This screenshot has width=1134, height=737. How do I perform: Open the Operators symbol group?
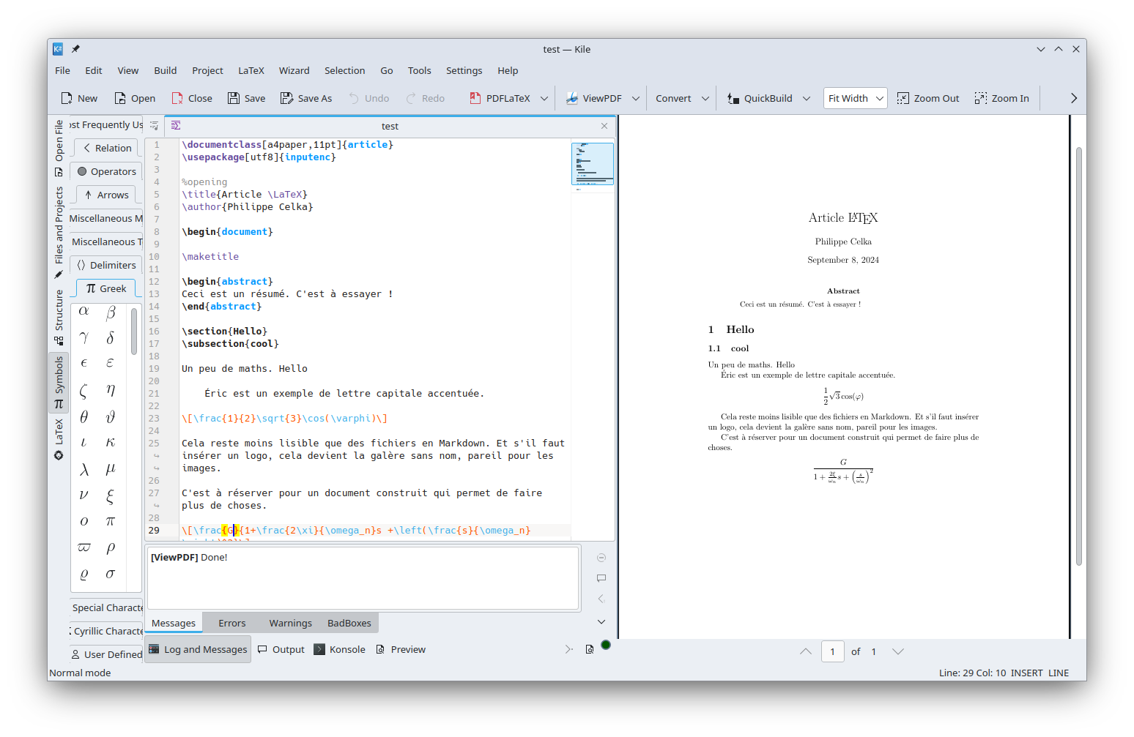tap(106, 171)
